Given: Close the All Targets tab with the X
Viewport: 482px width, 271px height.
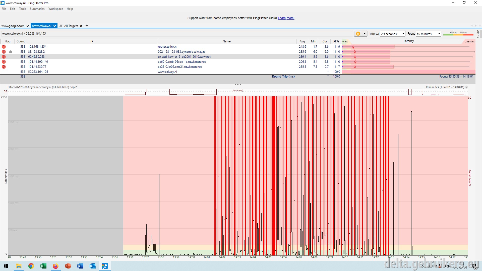Looking at the screenshot, I should [x=81, y=26].
